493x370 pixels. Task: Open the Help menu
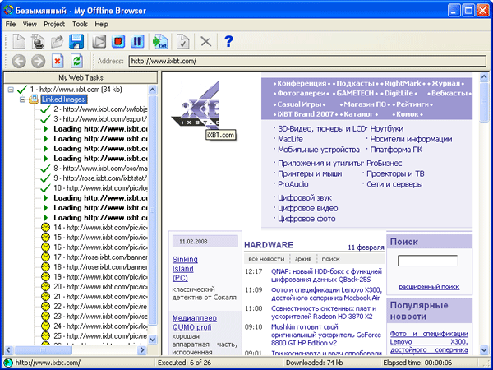[102, 24]
